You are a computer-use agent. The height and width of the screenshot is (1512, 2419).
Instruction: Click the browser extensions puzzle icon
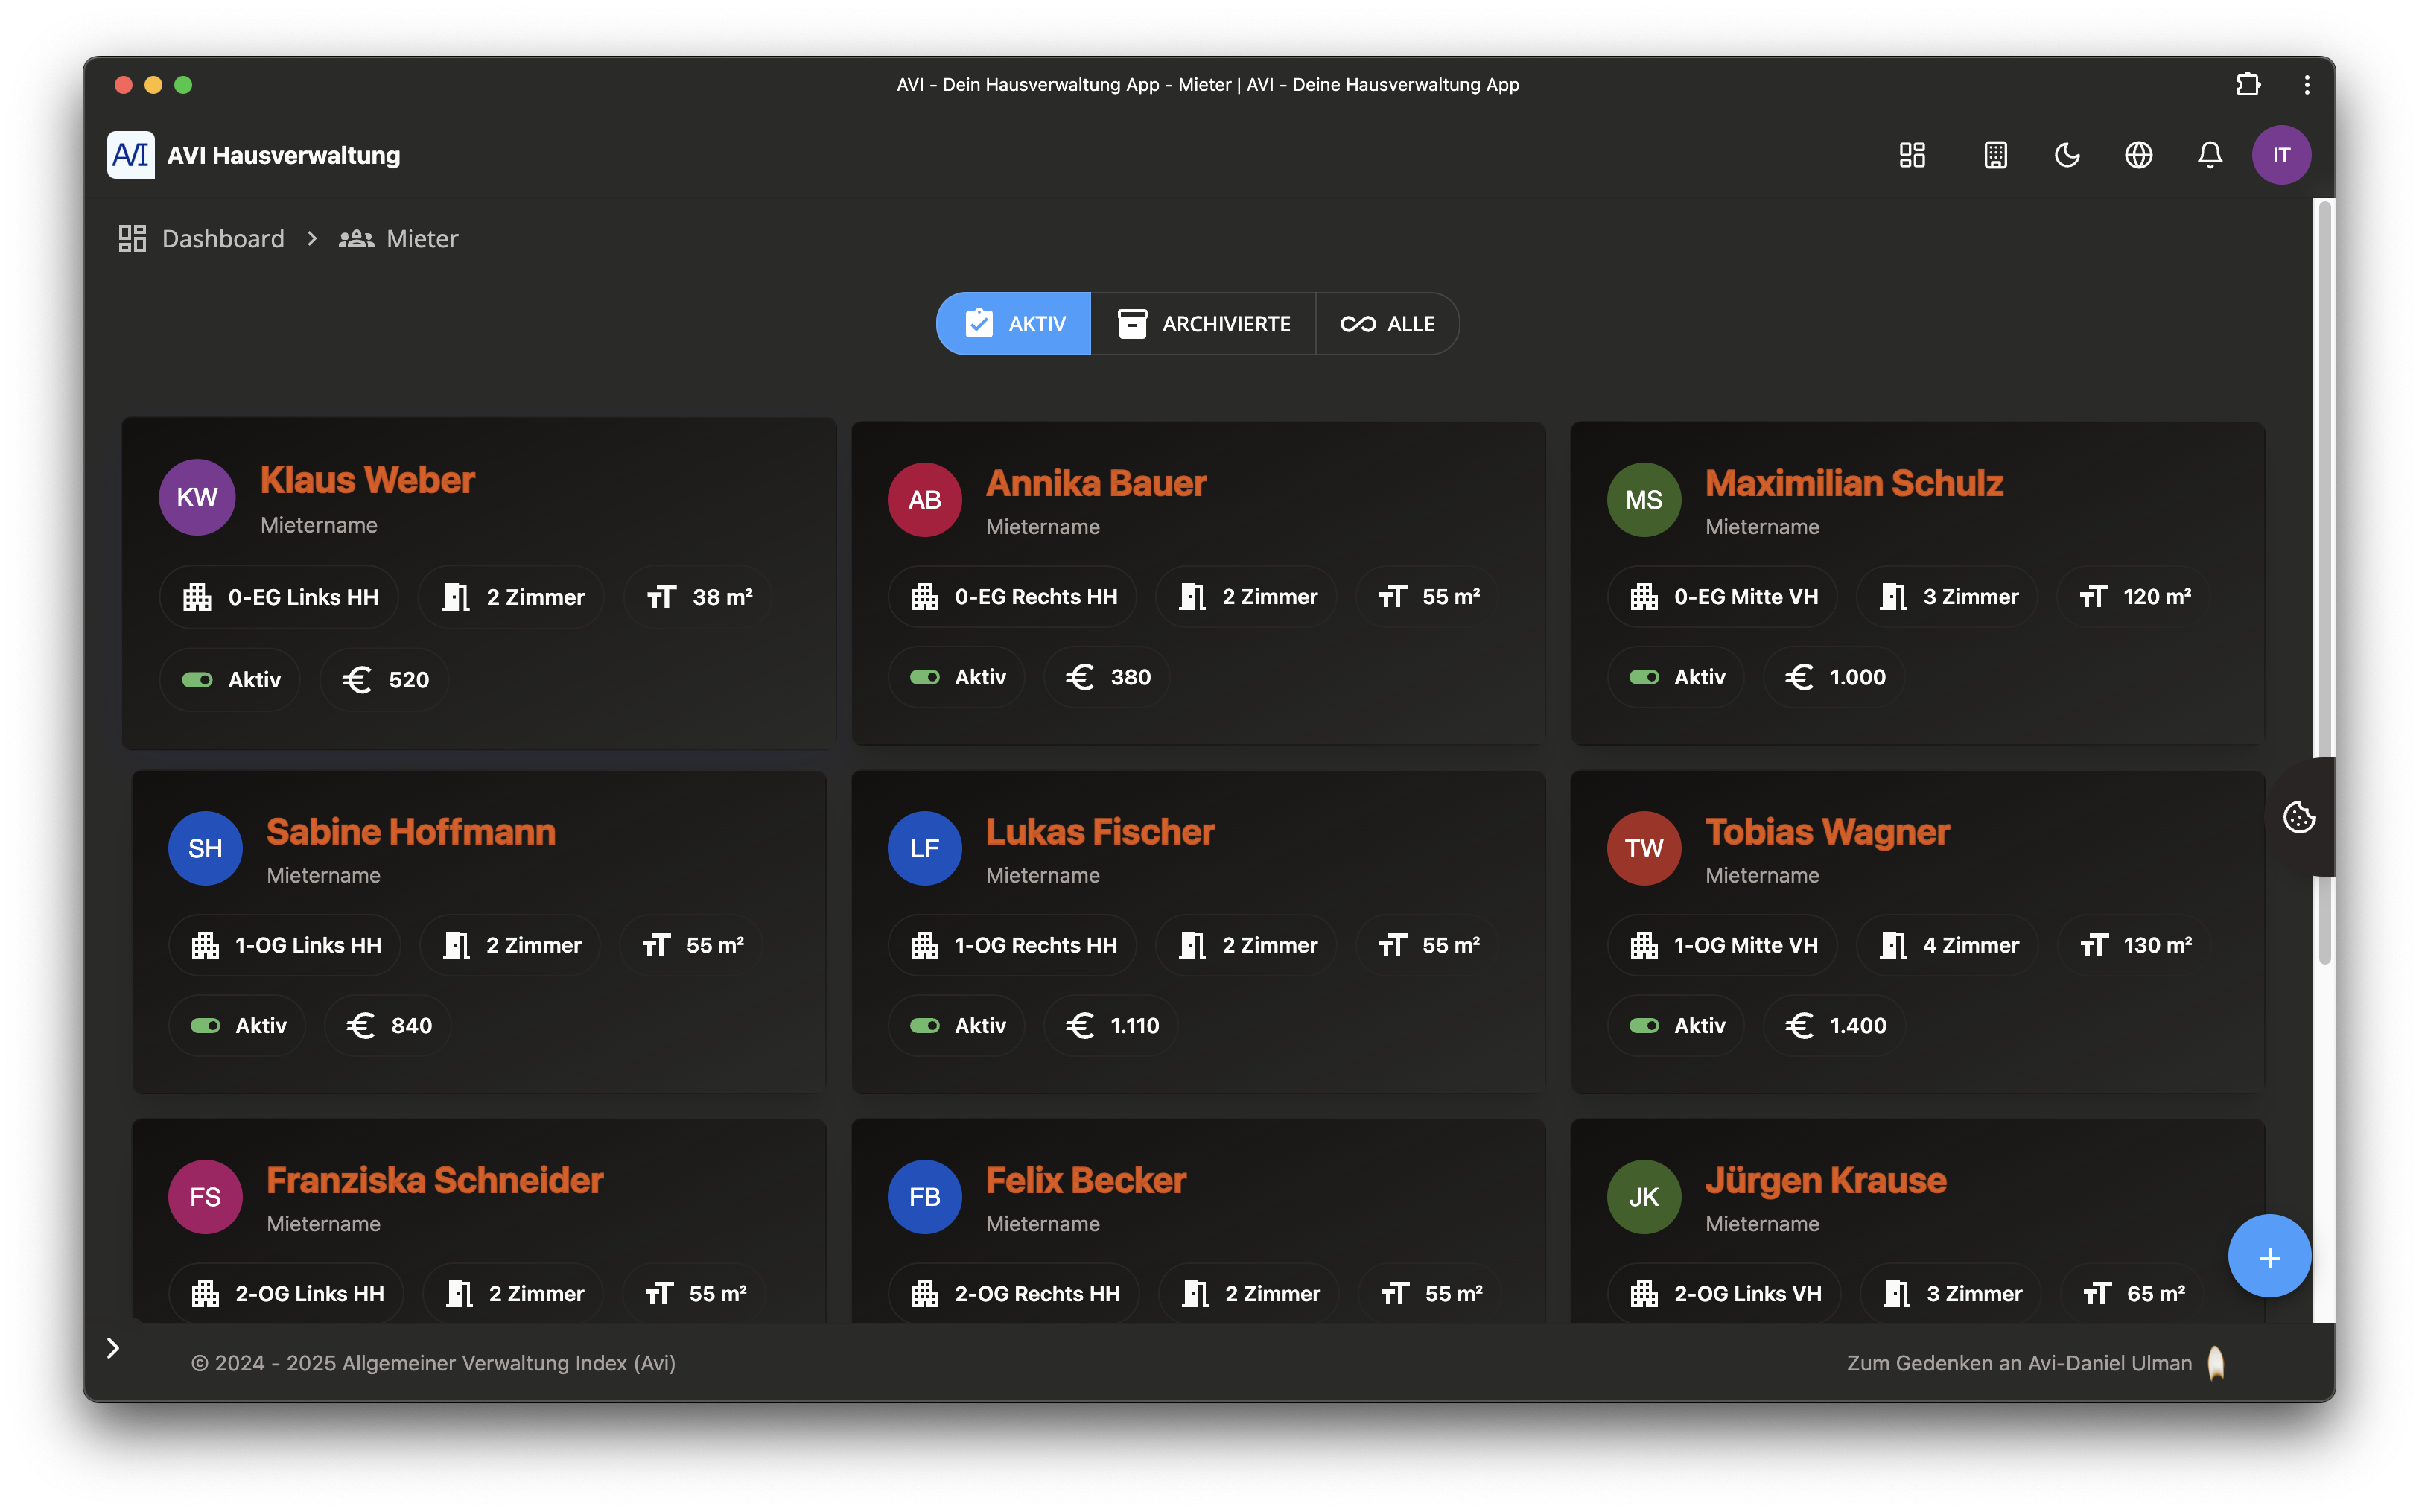tap(2248, 85)
